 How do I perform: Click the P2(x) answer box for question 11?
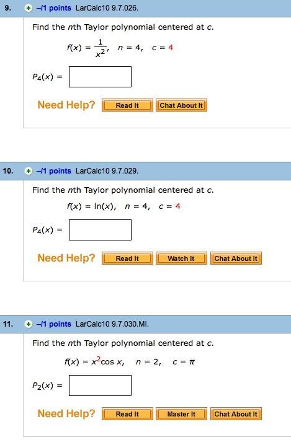[x=100, y=386]
